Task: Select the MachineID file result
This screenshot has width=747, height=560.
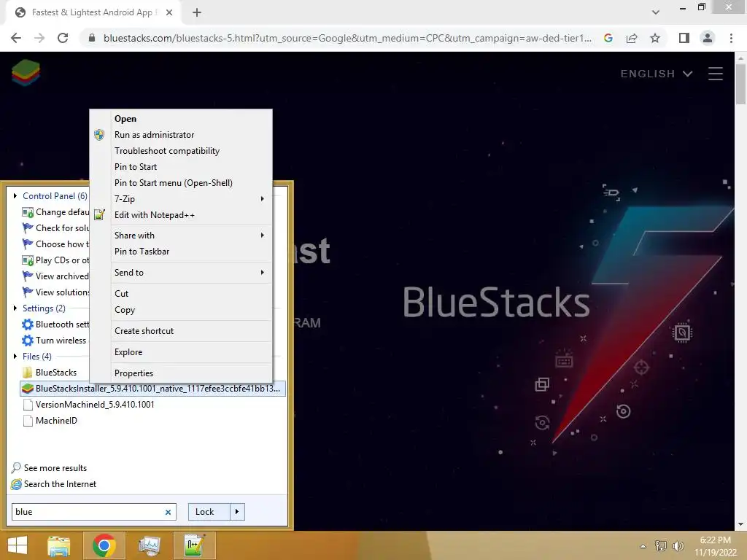Action: click(x=56, y=421)
